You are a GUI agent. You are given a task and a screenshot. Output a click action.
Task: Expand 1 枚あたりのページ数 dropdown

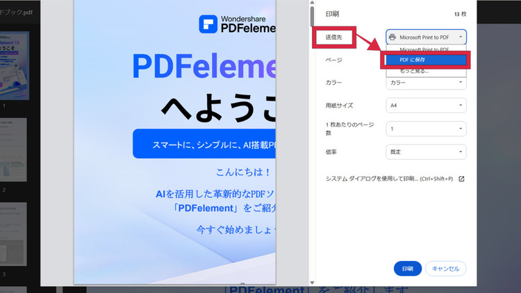click(x=426, y=128)
